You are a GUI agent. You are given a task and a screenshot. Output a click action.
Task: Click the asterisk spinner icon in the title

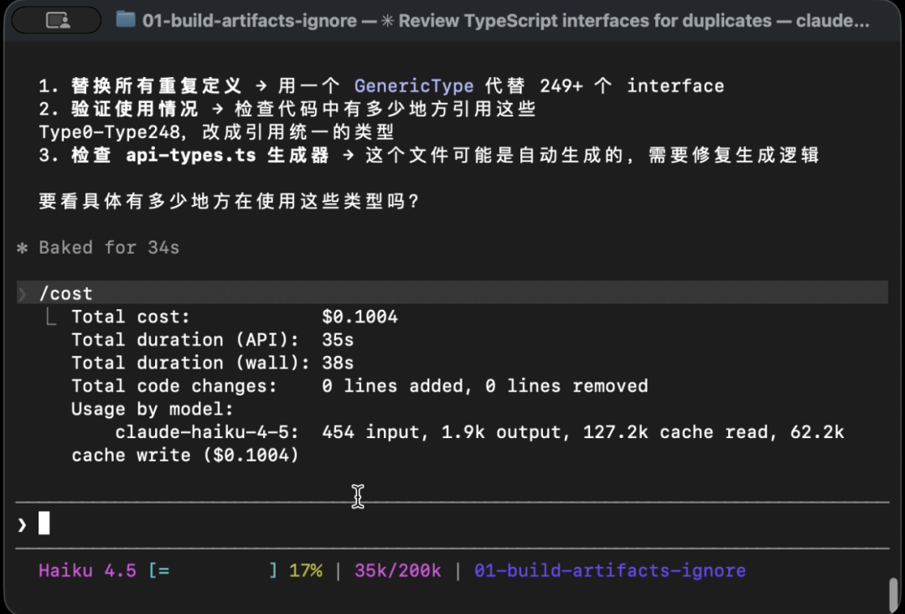(x=387, y=21)
